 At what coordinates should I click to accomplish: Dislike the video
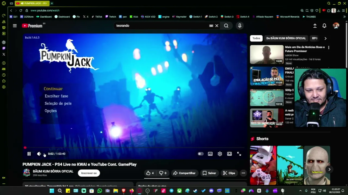[163, 173]
